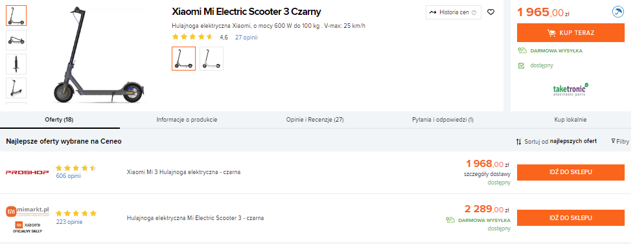Open the Pytania i odpowiedzi tab
The height and width of the screenshot is (244, 635).
click(443, 120)
